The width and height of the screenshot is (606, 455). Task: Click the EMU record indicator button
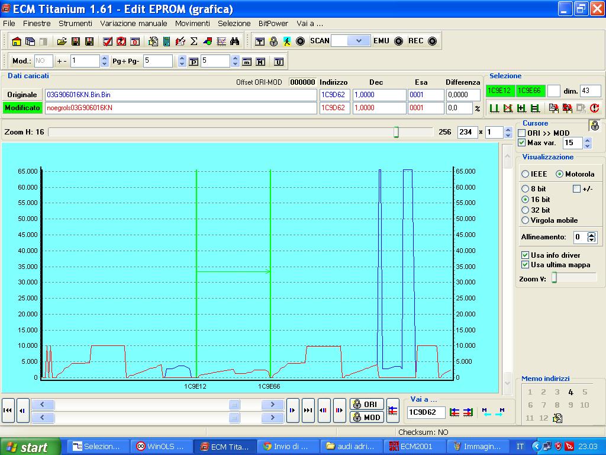tap(398, 41)
